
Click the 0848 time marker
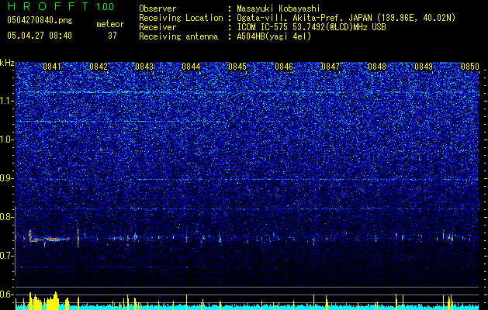(x=377, y=67)
